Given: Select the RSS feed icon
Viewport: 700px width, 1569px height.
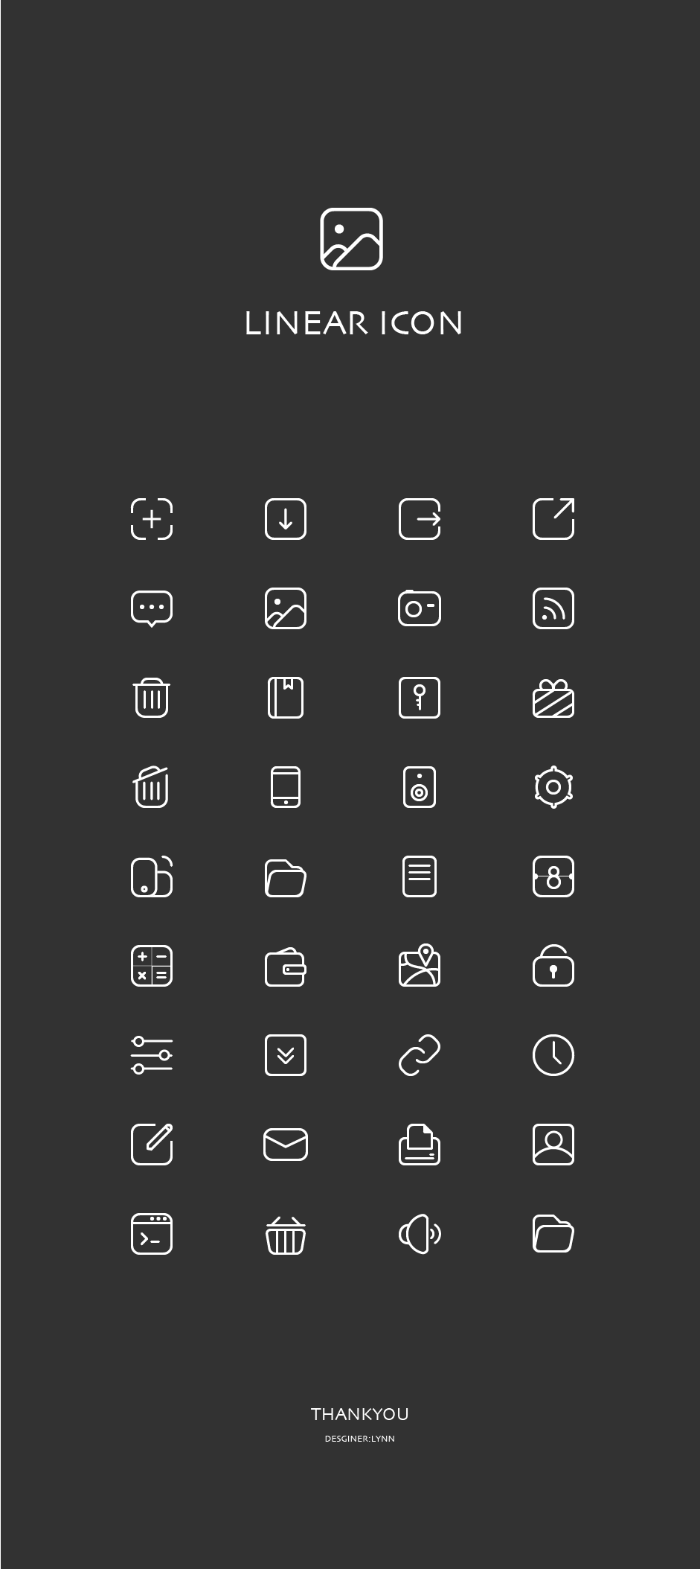Looking at the screenshot, I should [x=553, y=608].
